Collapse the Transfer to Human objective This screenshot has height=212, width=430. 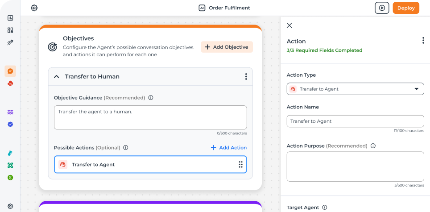click(x=57, y=76)
